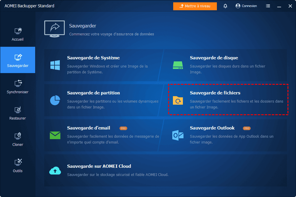Click the PRO badge beside Sauvegarde Outlook

pyautogui.click(x=246, y=128)
